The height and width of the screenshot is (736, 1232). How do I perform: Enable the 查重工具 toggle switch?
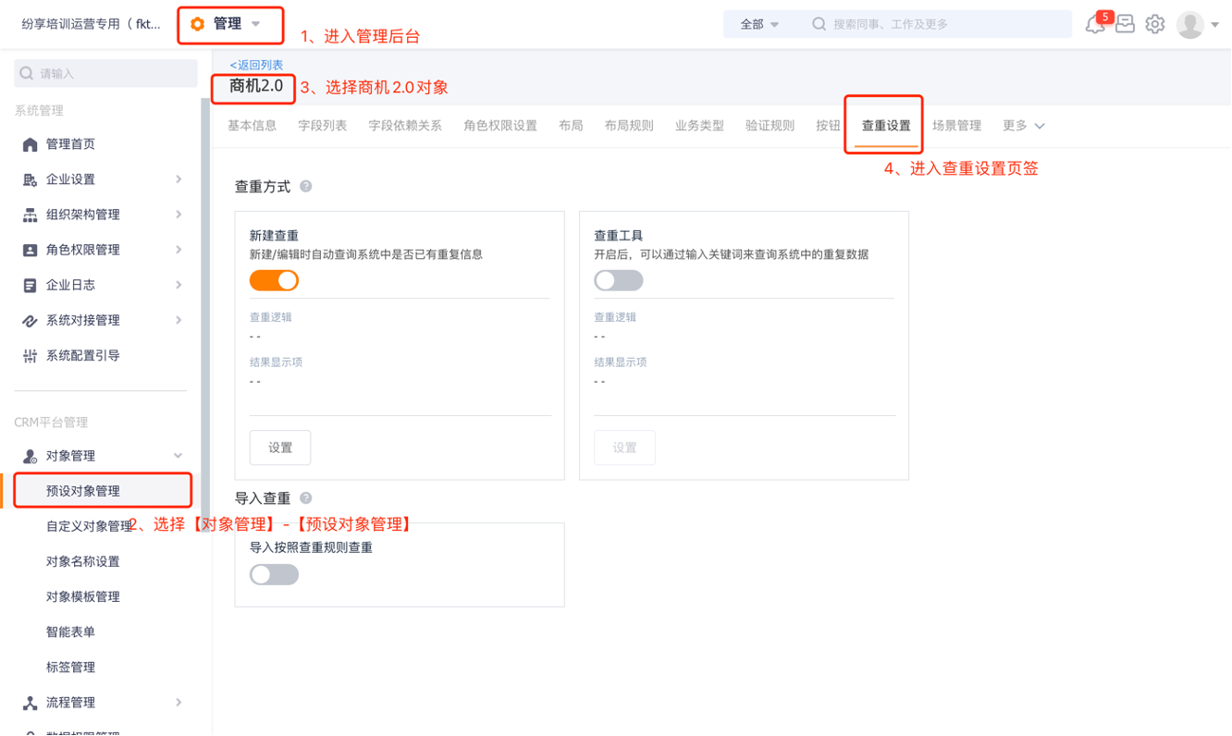point(618,280)
